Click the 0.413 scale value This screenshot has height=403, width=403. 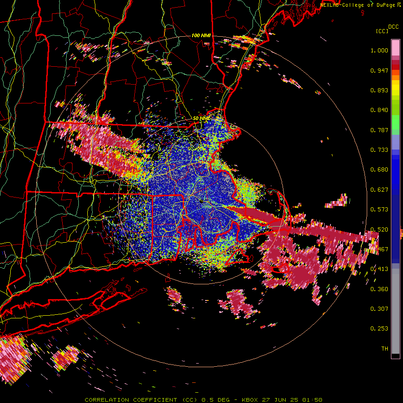click(379, 269)
